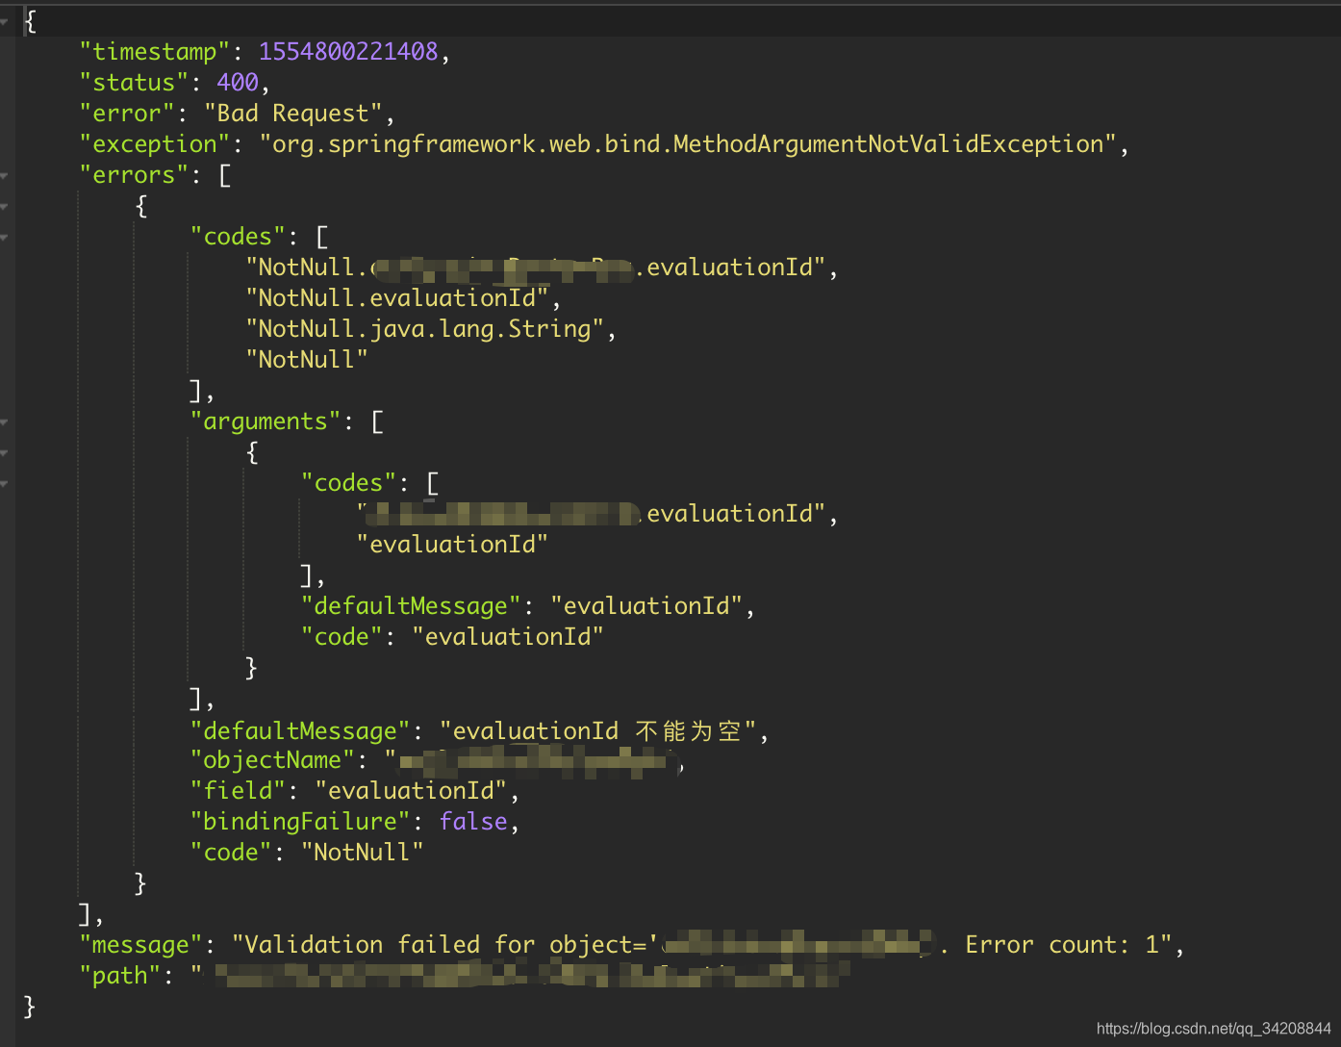This screenshot has height=1047, width=1341.
Task: Select the "Validation failed for object=" text
Action: pyautogui.click(x=445, y=945)
